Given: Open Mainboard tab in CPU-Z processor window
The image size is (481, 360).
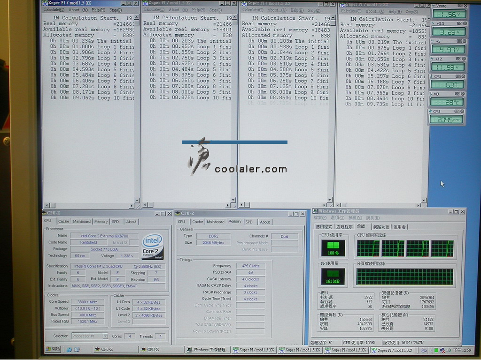Looking at the screenshot, I should click(x=82, y=221).
